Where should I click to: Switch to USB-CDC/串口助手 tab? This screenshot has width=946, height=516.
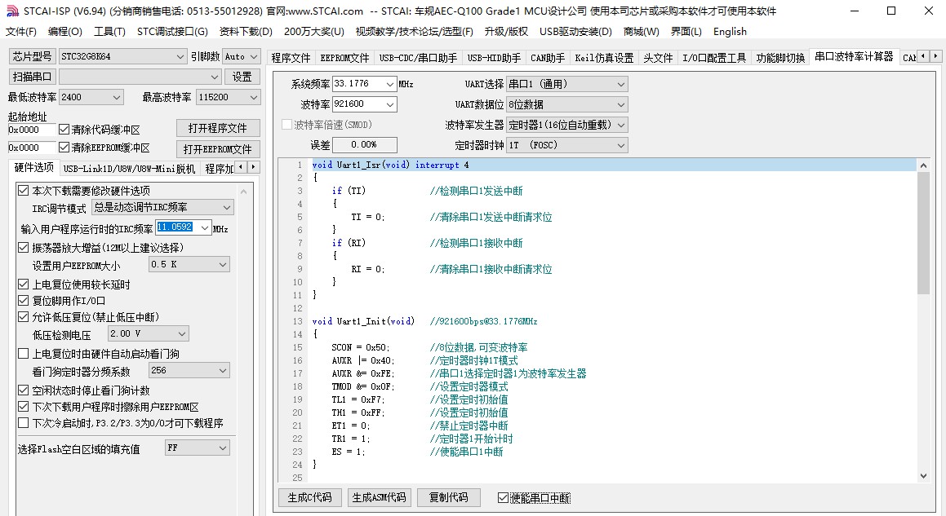tap(418, 58)
